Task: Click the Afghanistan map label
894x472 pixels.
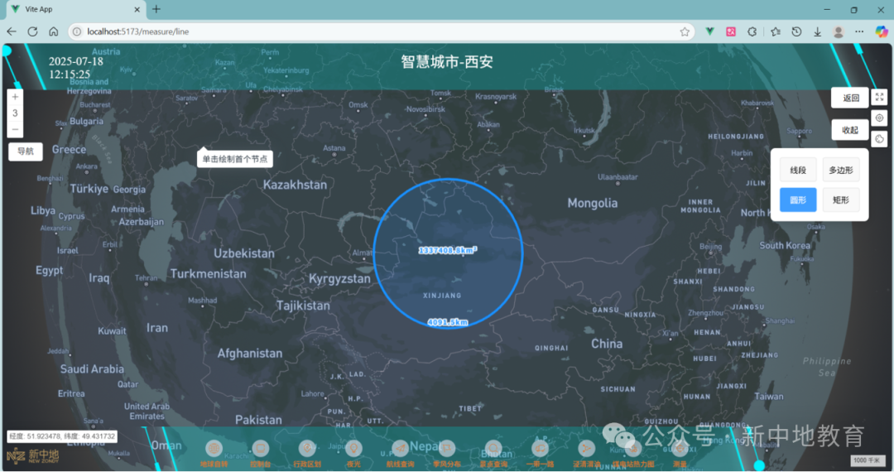Action: click(x=250, y=354)
